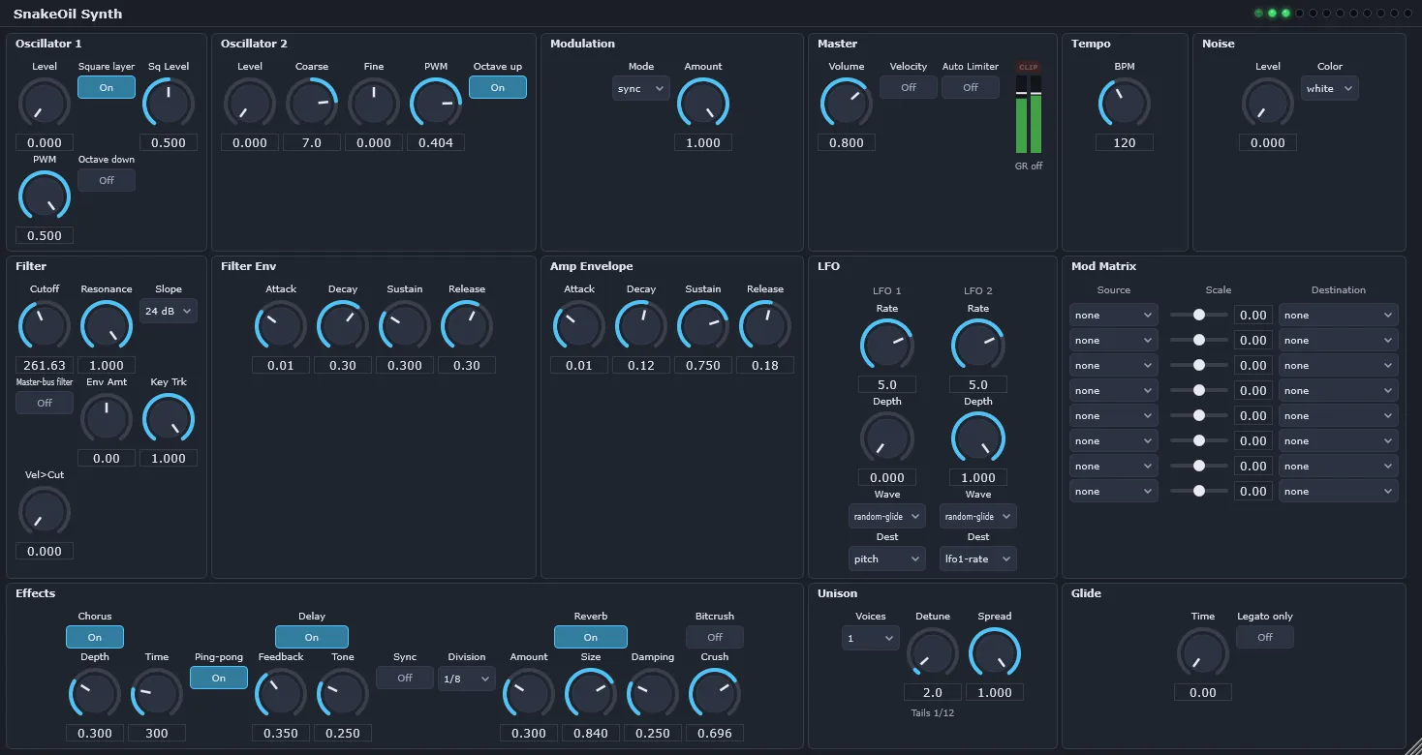Click the Oscillator 1 Level knob
The image size is (1422, 755).
45,103
